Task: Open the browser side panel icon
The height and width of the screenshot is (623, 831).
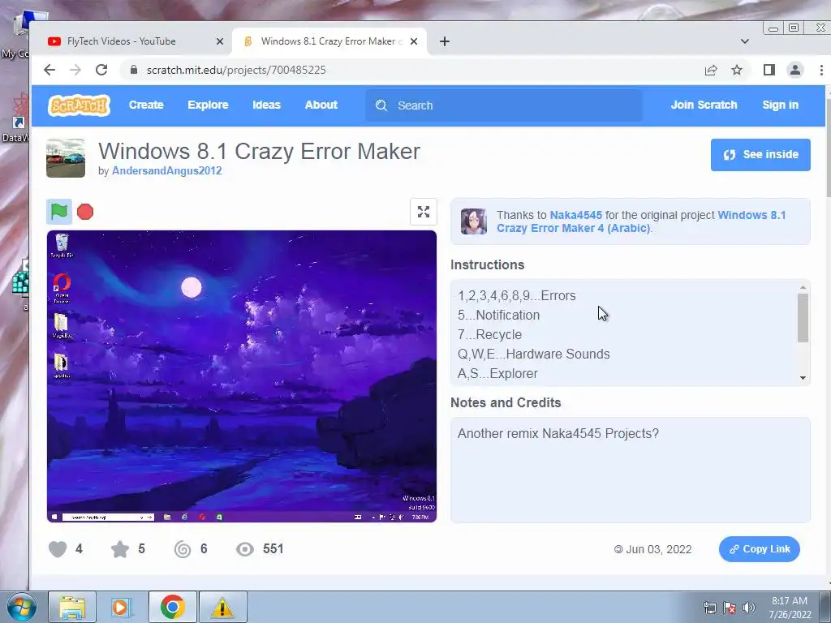Action: (x=769, y=70)
